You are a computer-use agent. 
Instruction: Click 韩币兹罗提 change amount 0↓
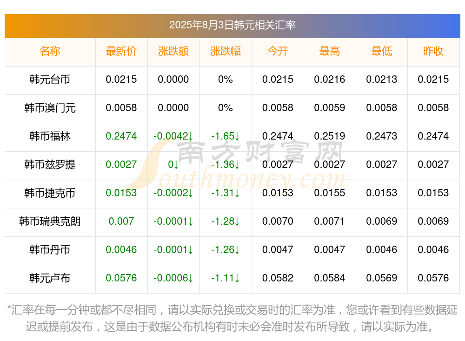tap(173, 164)
